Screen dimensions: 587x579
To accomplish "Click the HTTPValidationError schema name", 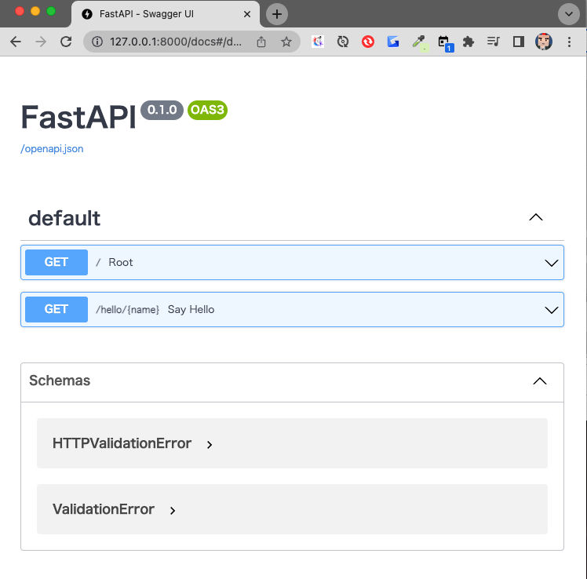I will point(122,443).
